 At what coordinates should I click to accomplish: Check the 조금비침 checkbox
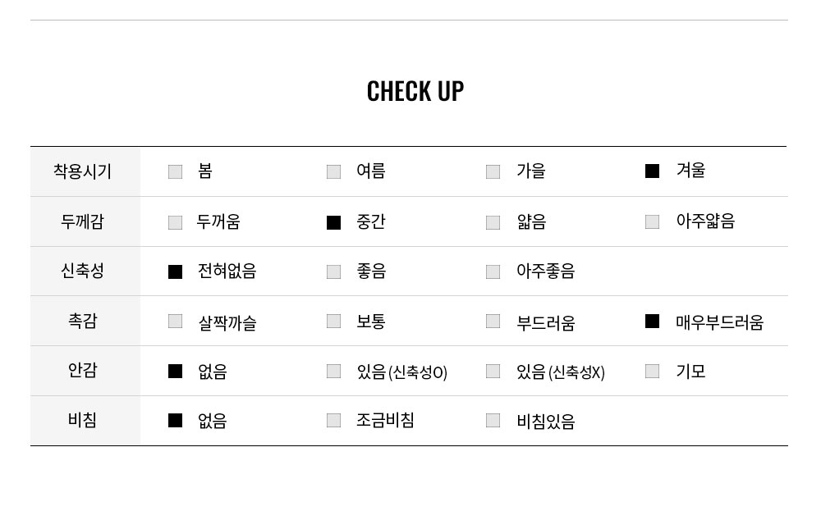click(333, 421)
